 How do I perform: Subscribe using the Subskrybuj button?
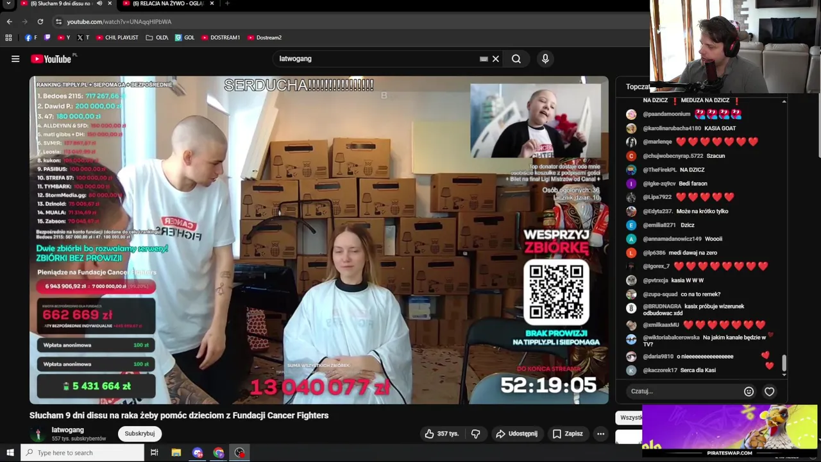coord(139,434)
